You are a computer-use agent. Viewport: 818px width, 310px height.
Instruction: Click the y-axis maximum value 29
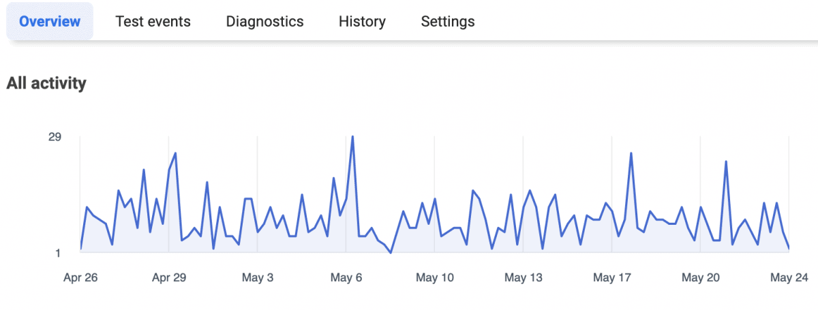pos(55,137)
